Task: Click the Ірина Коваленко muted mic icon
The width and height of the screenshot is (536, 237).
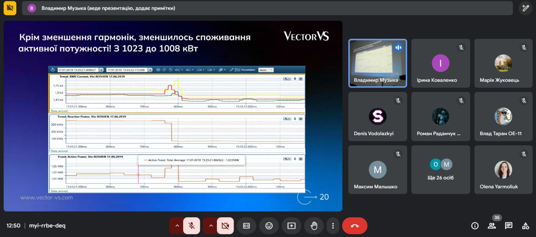Action: click(x=461, y=47)
